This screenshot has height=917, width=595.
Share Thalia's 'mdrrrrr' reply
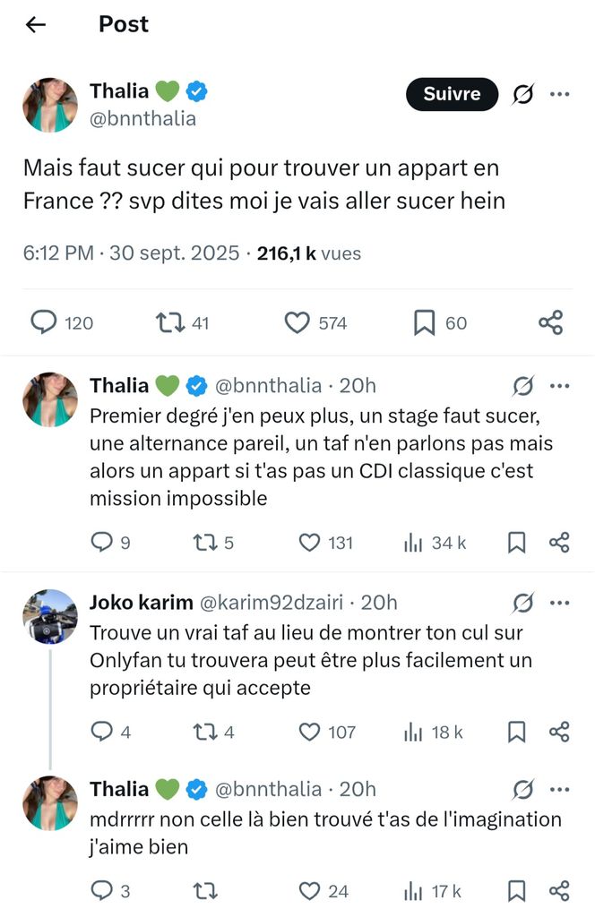coord(559,891)
